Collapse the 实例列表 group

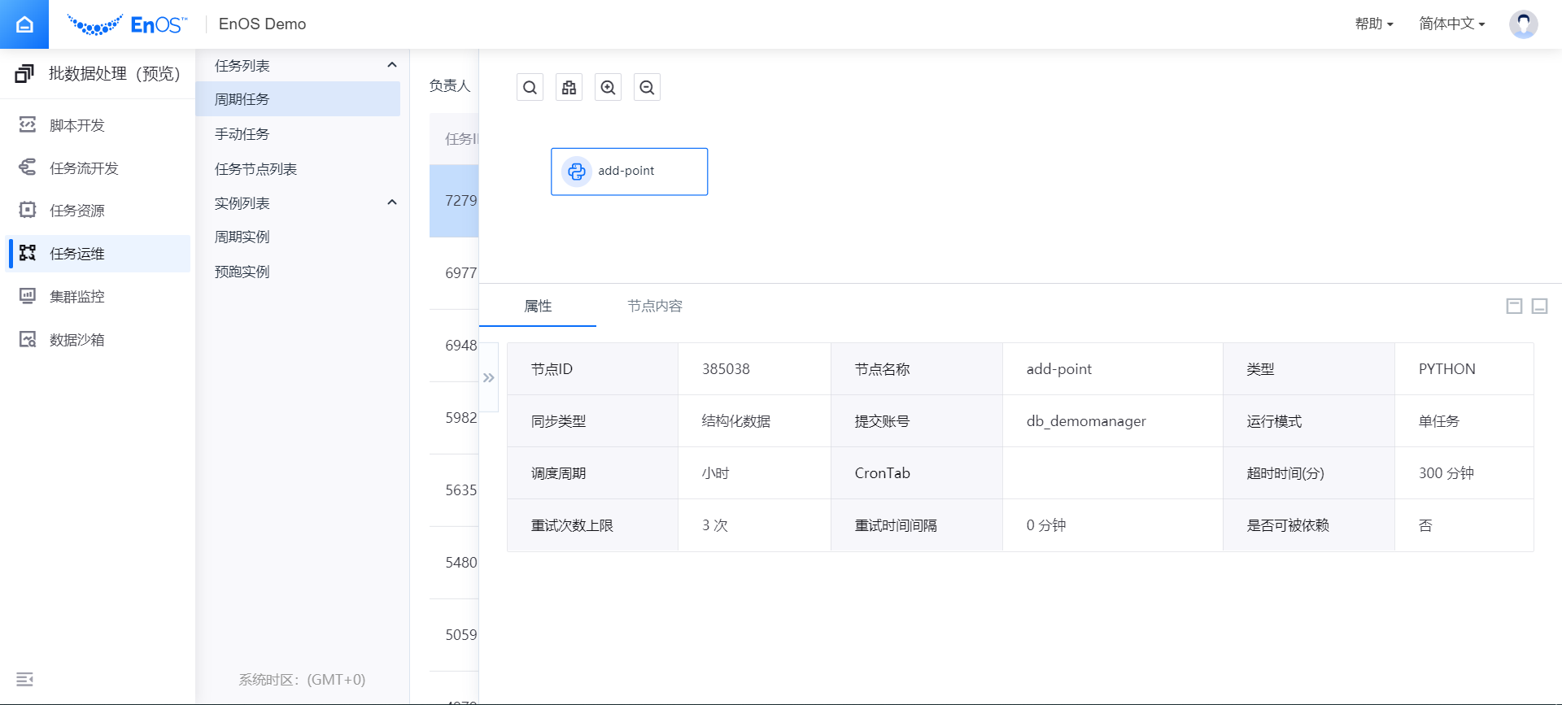coord(392,202)
